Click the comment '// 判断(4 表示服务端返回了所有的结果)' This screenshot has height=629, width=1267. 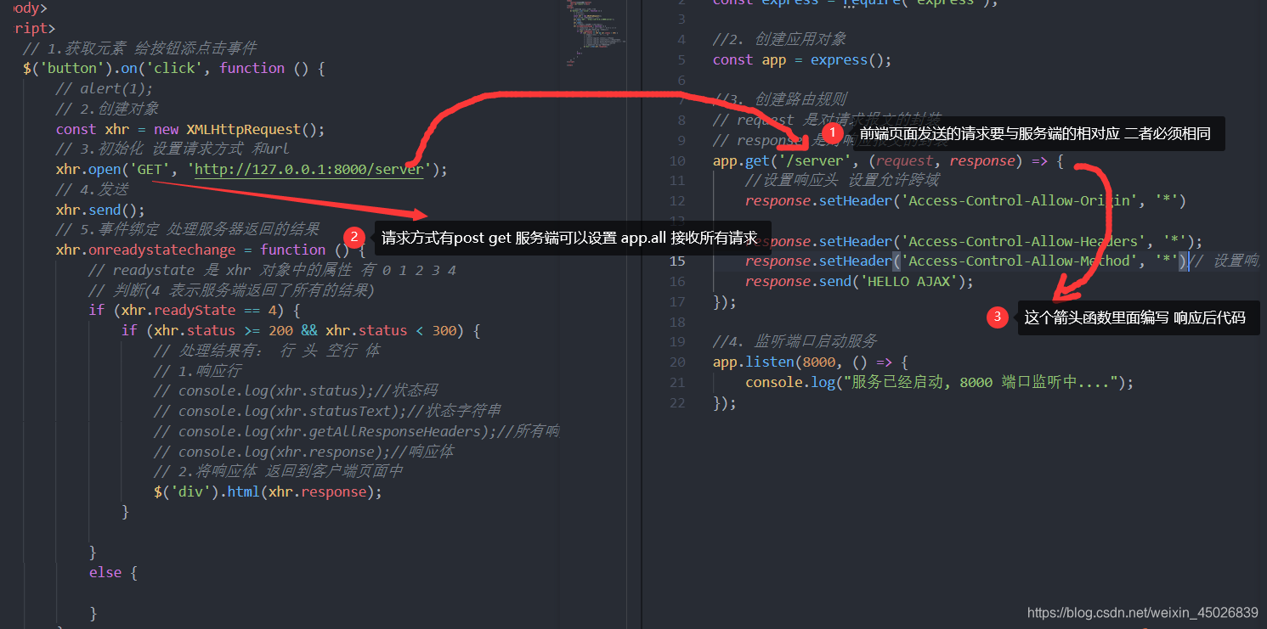pyautogui.click(x=232, y=291)
